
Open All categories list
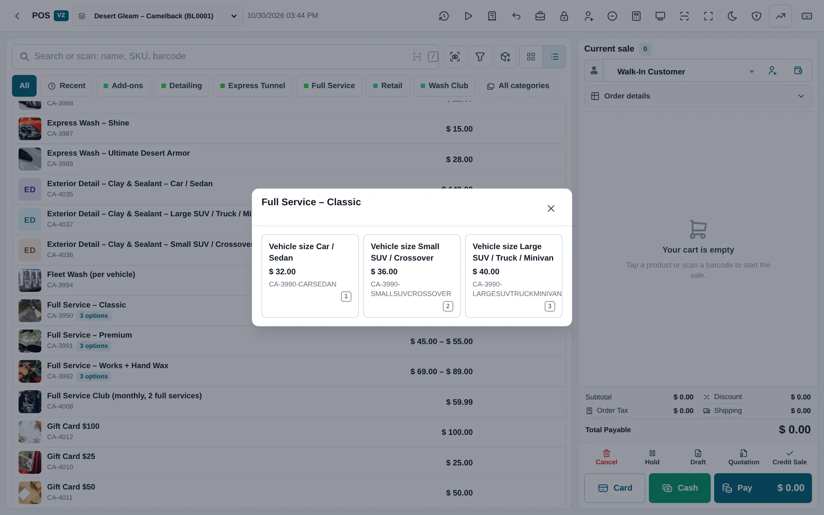click(x=518, y=86)
